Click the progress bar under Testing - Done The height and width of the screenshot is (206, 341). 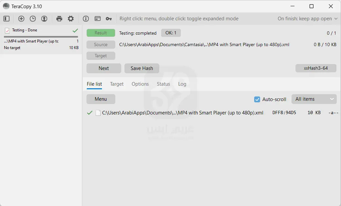point(41,37)
